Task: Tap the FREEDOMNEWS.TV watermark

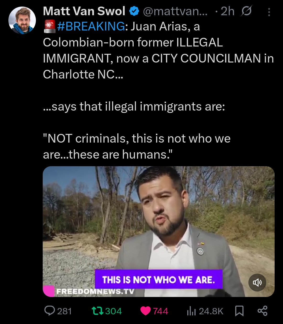Action: 95,291
